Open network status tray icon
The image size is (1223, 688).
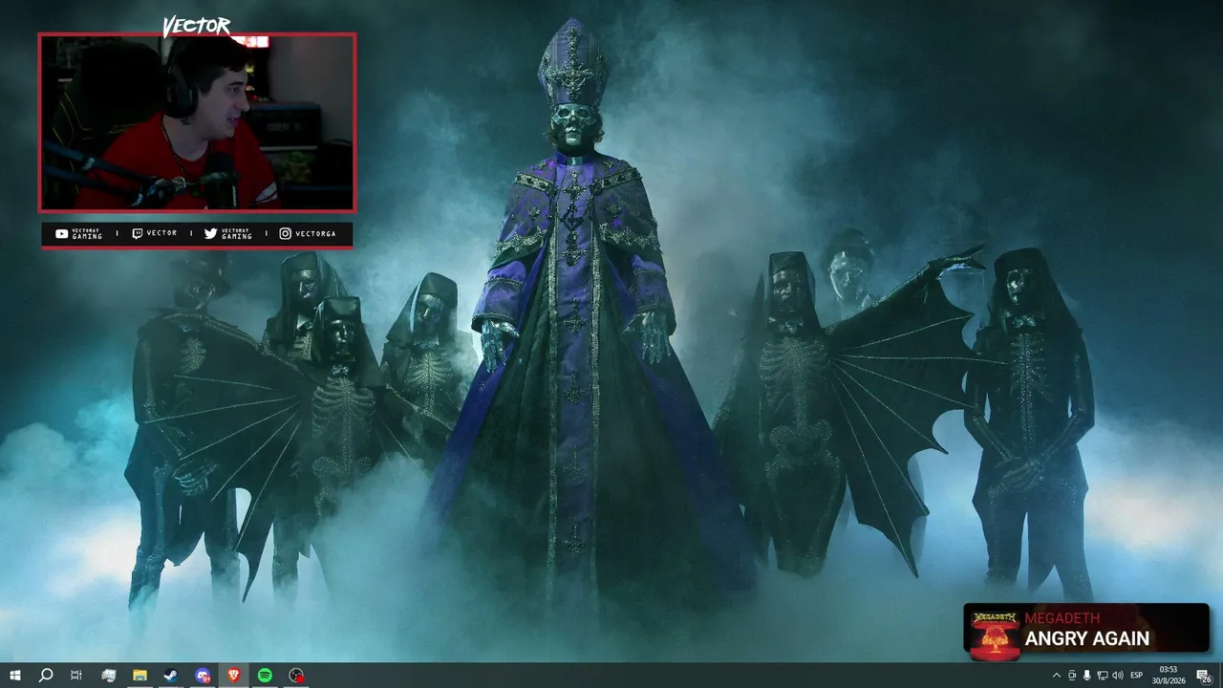[1103, 676]
